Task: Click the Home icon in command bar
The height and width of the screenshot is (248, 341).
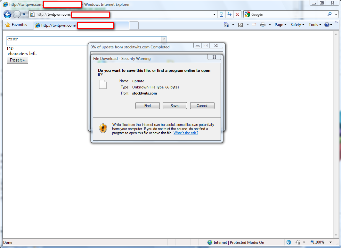Action: (x=226, y=25)
